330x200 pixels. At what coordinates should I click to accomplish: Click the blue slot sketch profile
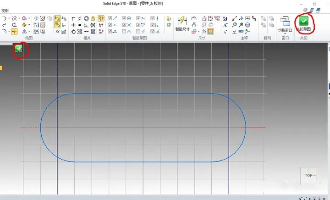[x=143, y=128]
